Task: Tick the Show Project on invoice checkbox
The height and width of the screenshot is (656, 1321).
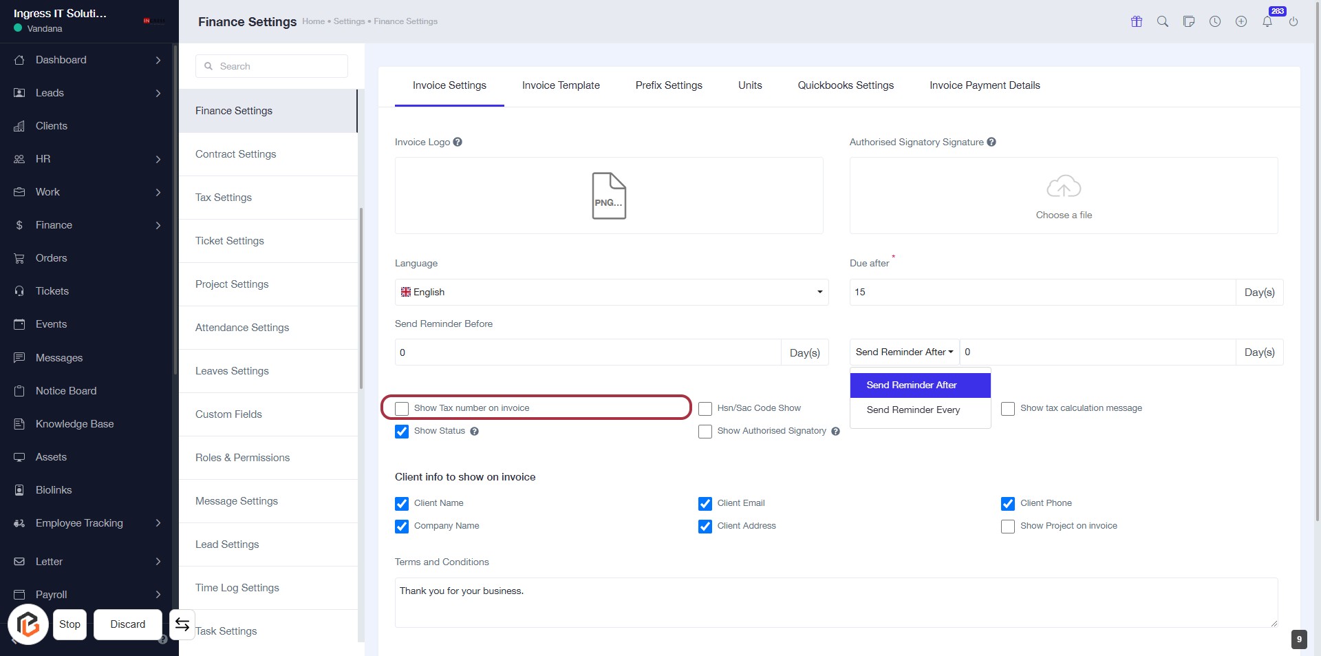Action: pyautogui.click(x=1008, y=527)
